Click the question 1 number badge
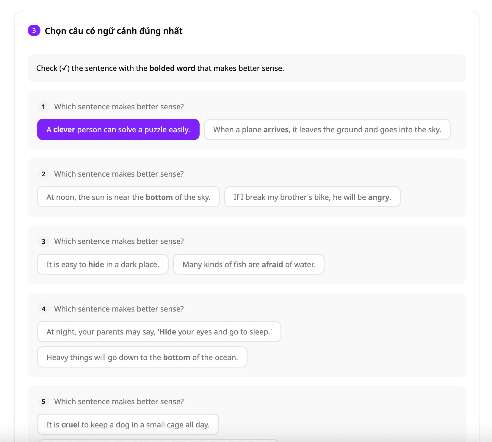This screenshot has width=492, height=442. point(43,107)
